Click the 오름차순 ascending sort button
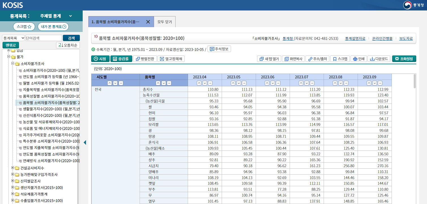Image resolution: width=427 pixels, height=204 pixels. [68, 45]
